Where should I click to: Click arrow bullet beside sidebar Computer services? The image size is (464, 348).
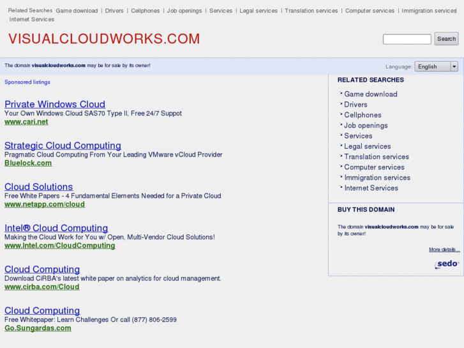[341, 166]
